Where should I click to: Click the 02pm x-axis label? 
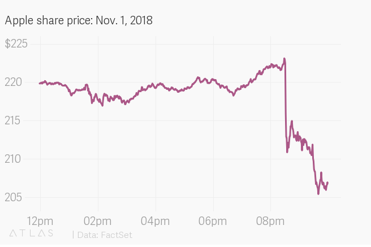97,219
